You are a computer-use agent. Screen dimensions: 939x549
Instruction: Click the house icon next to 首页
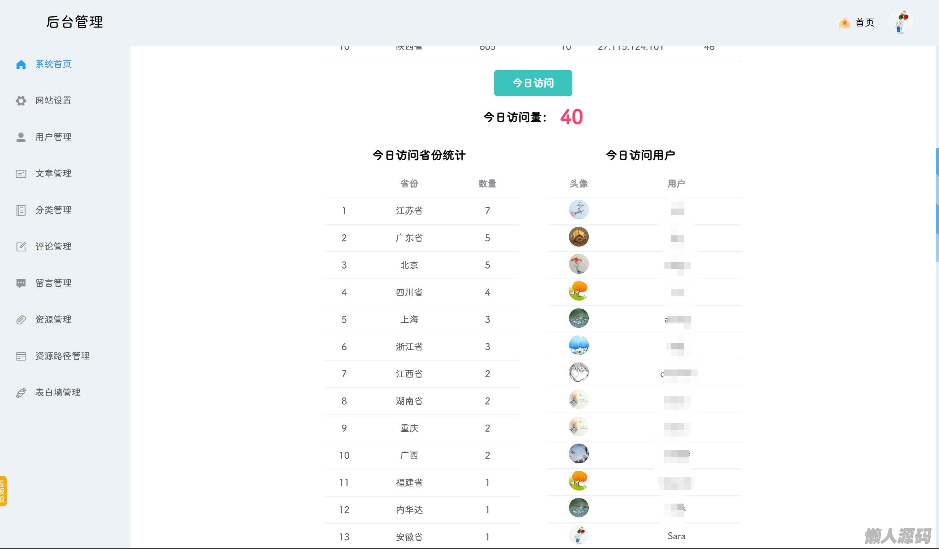tap(844, 22)
